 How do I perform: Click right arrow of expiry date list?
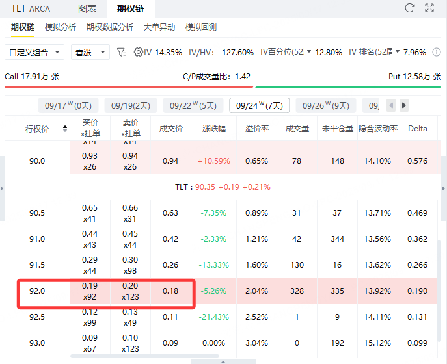(x=403, y=105)
